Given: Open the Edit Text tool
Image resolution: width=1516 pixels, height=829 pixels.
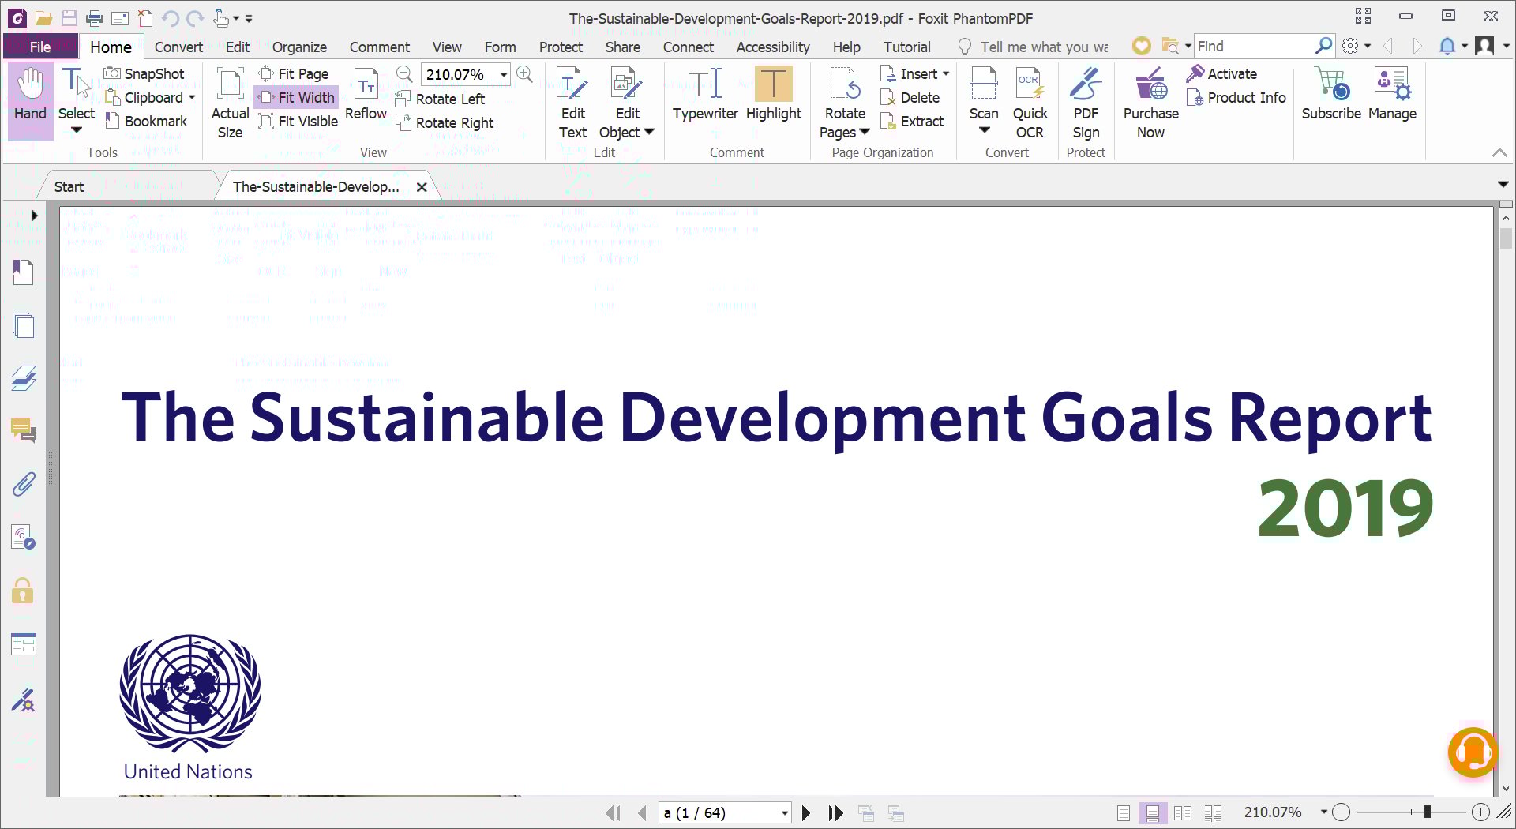Looking at the screenshot, I should 572,103.
